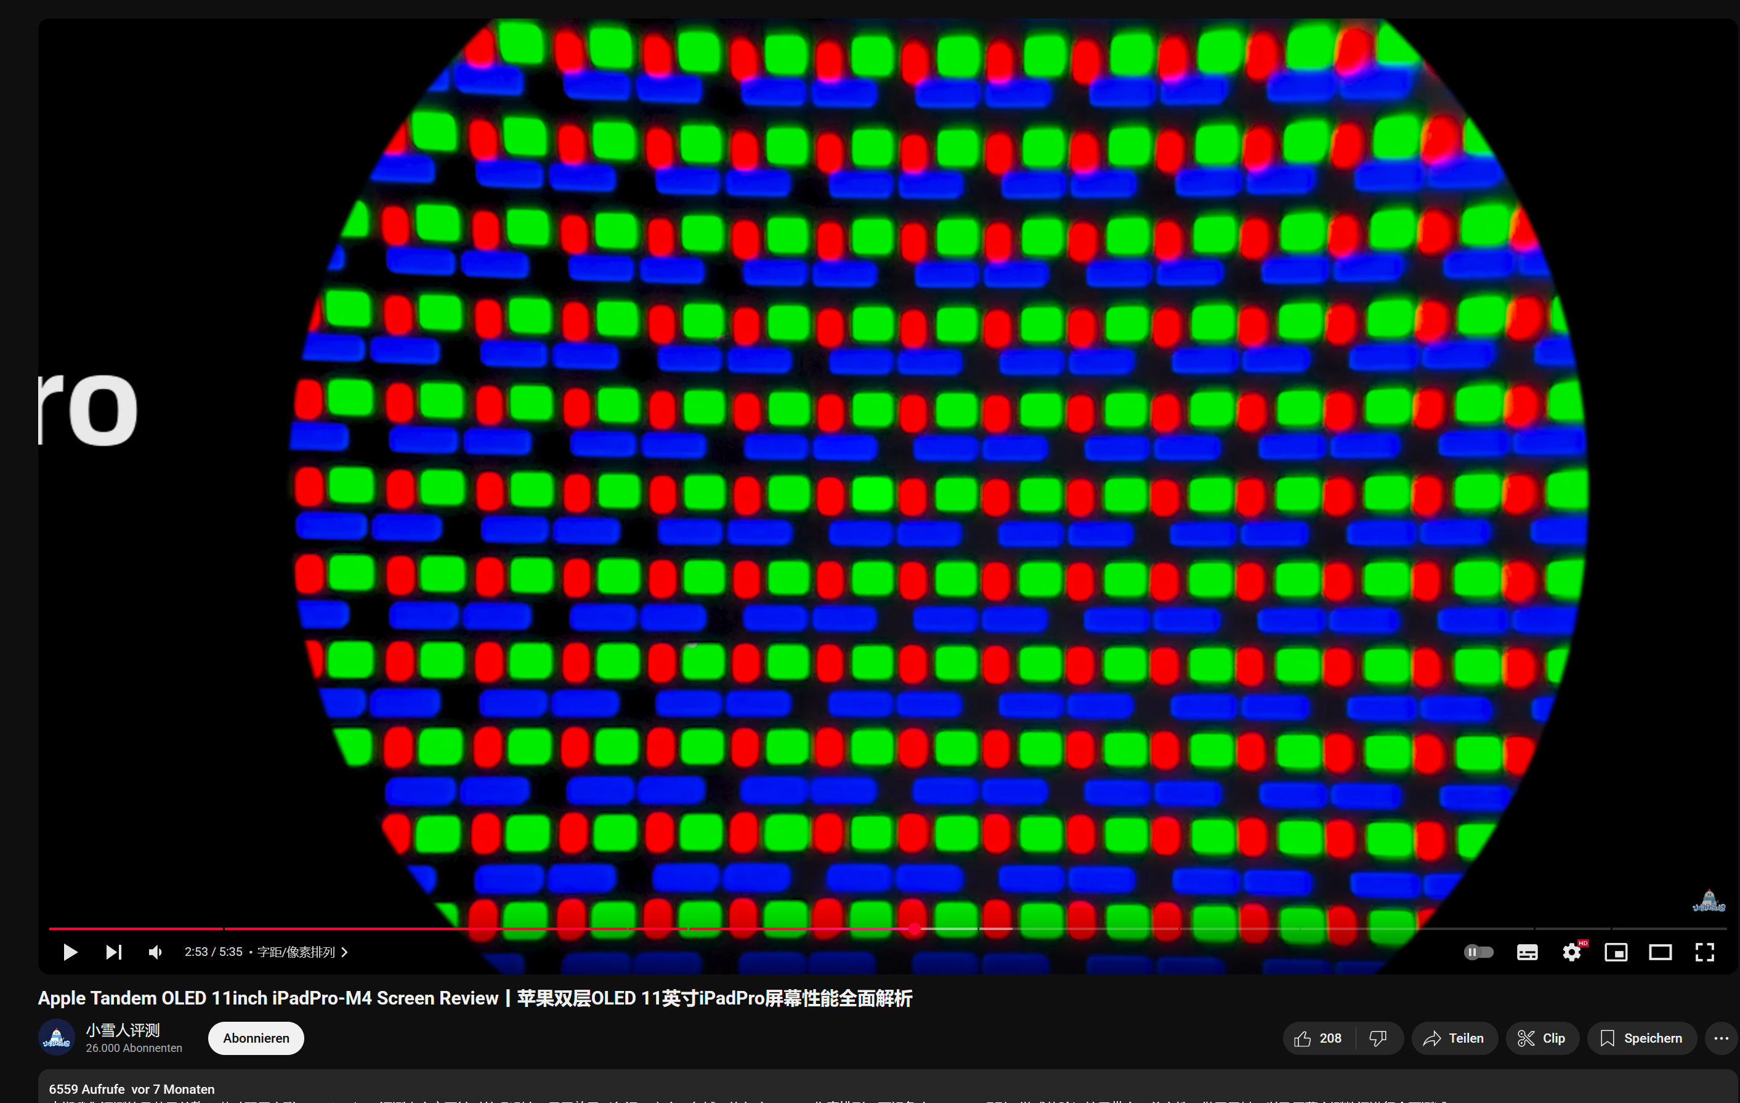The width and height of the screenshot is (1740, 1103).
Task: Toggle autoplay off
Action: click(x=1478, y=952)
